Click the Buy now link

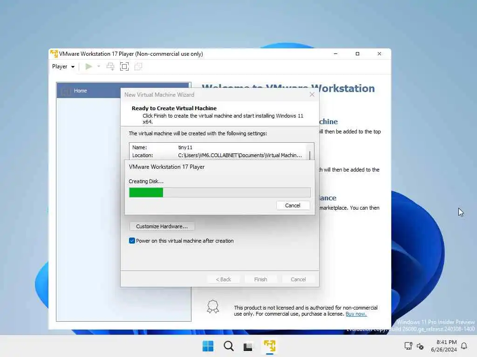pos(356,314)
